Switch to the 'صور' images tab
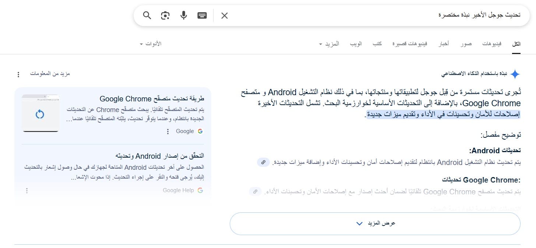This screenshot has width=536, height=248. pyautogui.click(x=466, y=44)
